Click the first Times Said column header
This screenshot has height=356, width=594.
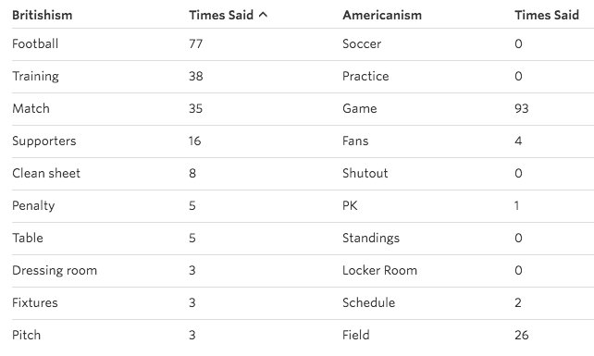tap(221, 15)
